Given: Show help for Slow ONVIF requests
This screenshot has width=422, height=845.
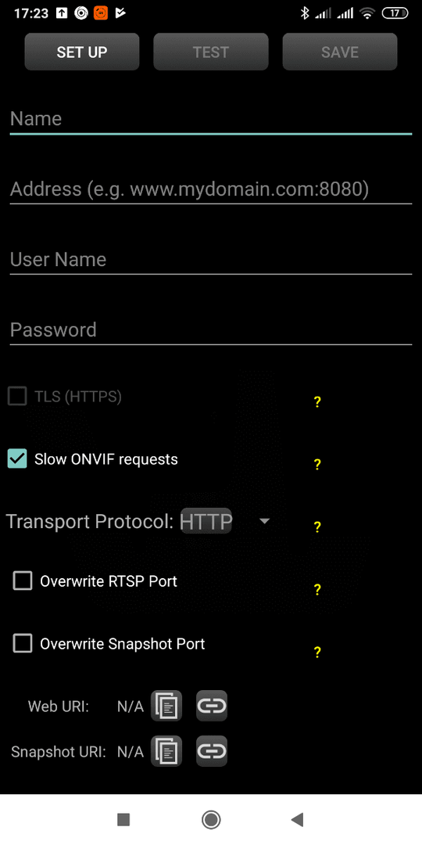Looking at the screenshot, I should [317, 464].
